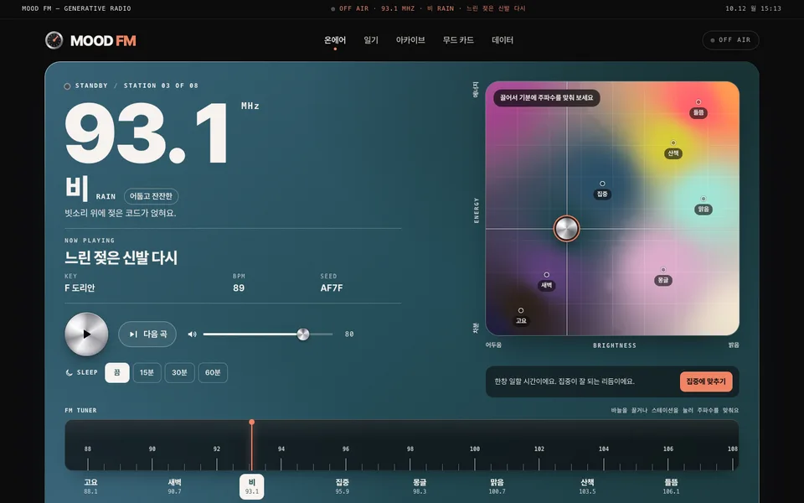Tune to the 산책 103.5 station

coord(587,486)
